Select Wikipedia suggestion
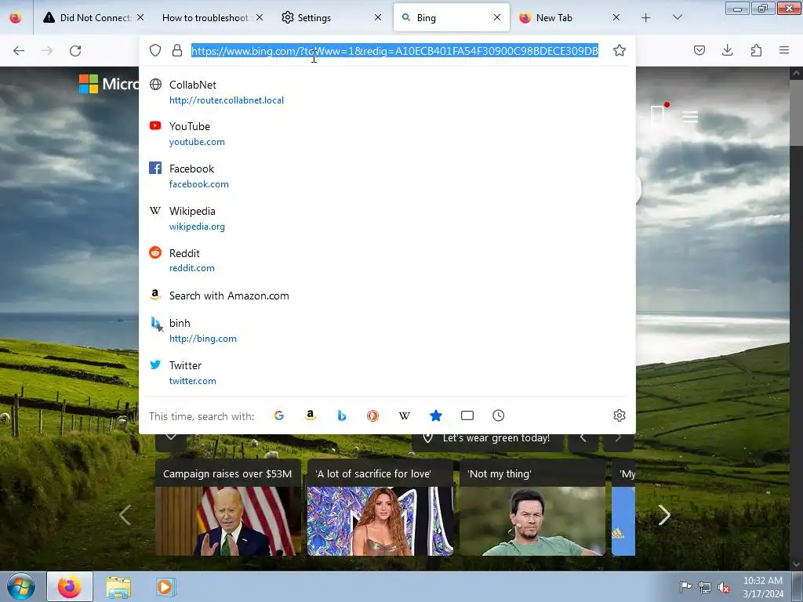Viewport: 803px width, 602px height. tap(387, 219)
